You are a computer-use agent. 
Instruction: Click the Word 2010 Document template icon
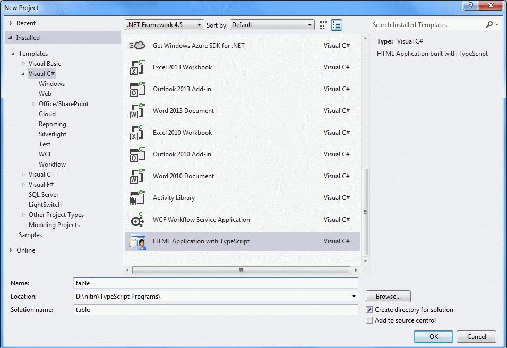pyautogui.click(x=138, y=176)
